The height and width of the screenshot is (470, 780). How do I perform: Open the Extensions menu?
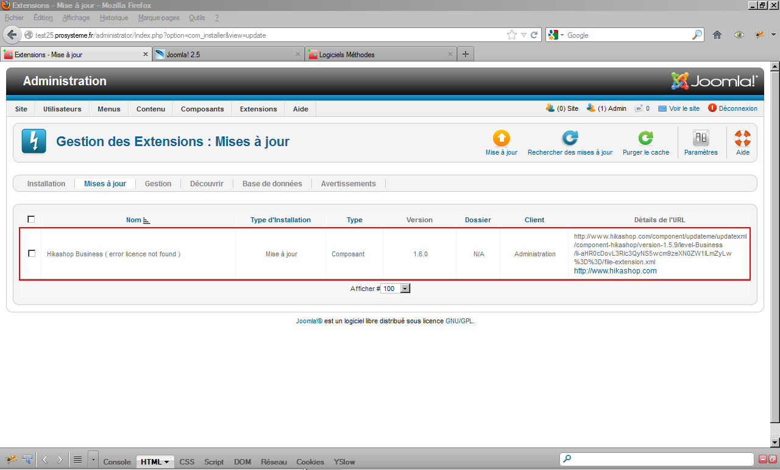click(x=258, y=109)
